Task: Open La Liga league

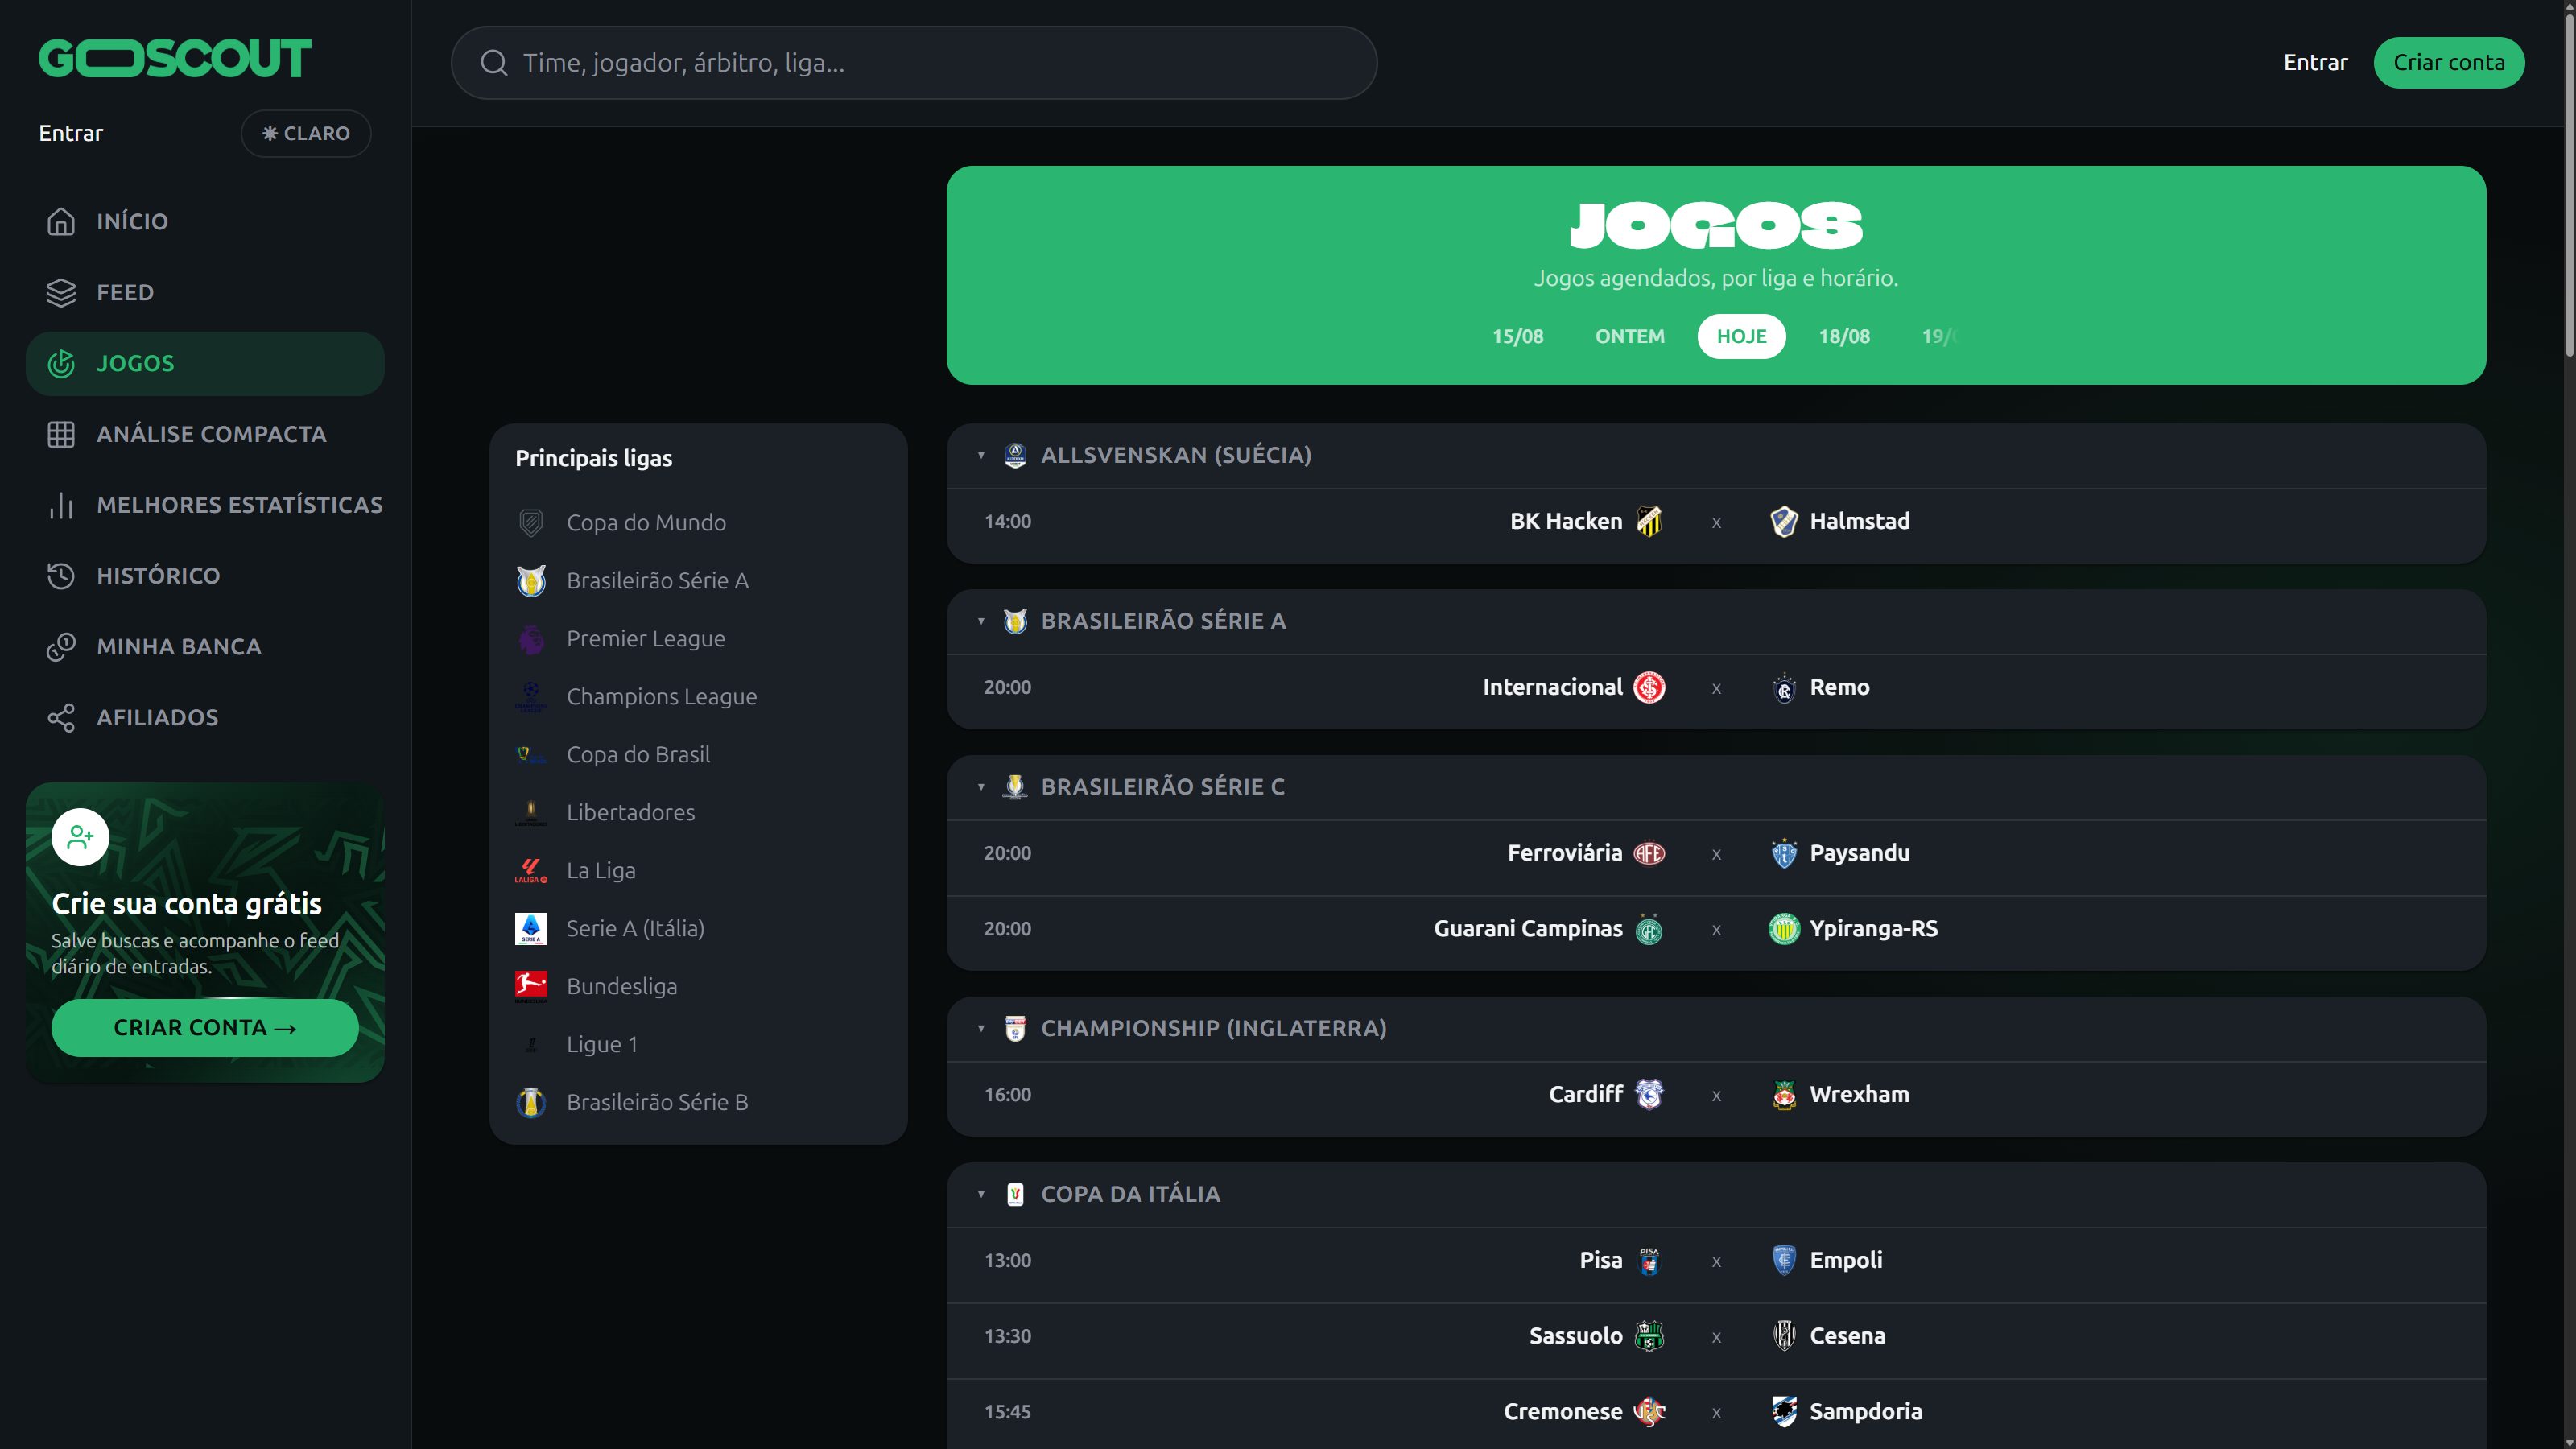Action: [698, 871]
